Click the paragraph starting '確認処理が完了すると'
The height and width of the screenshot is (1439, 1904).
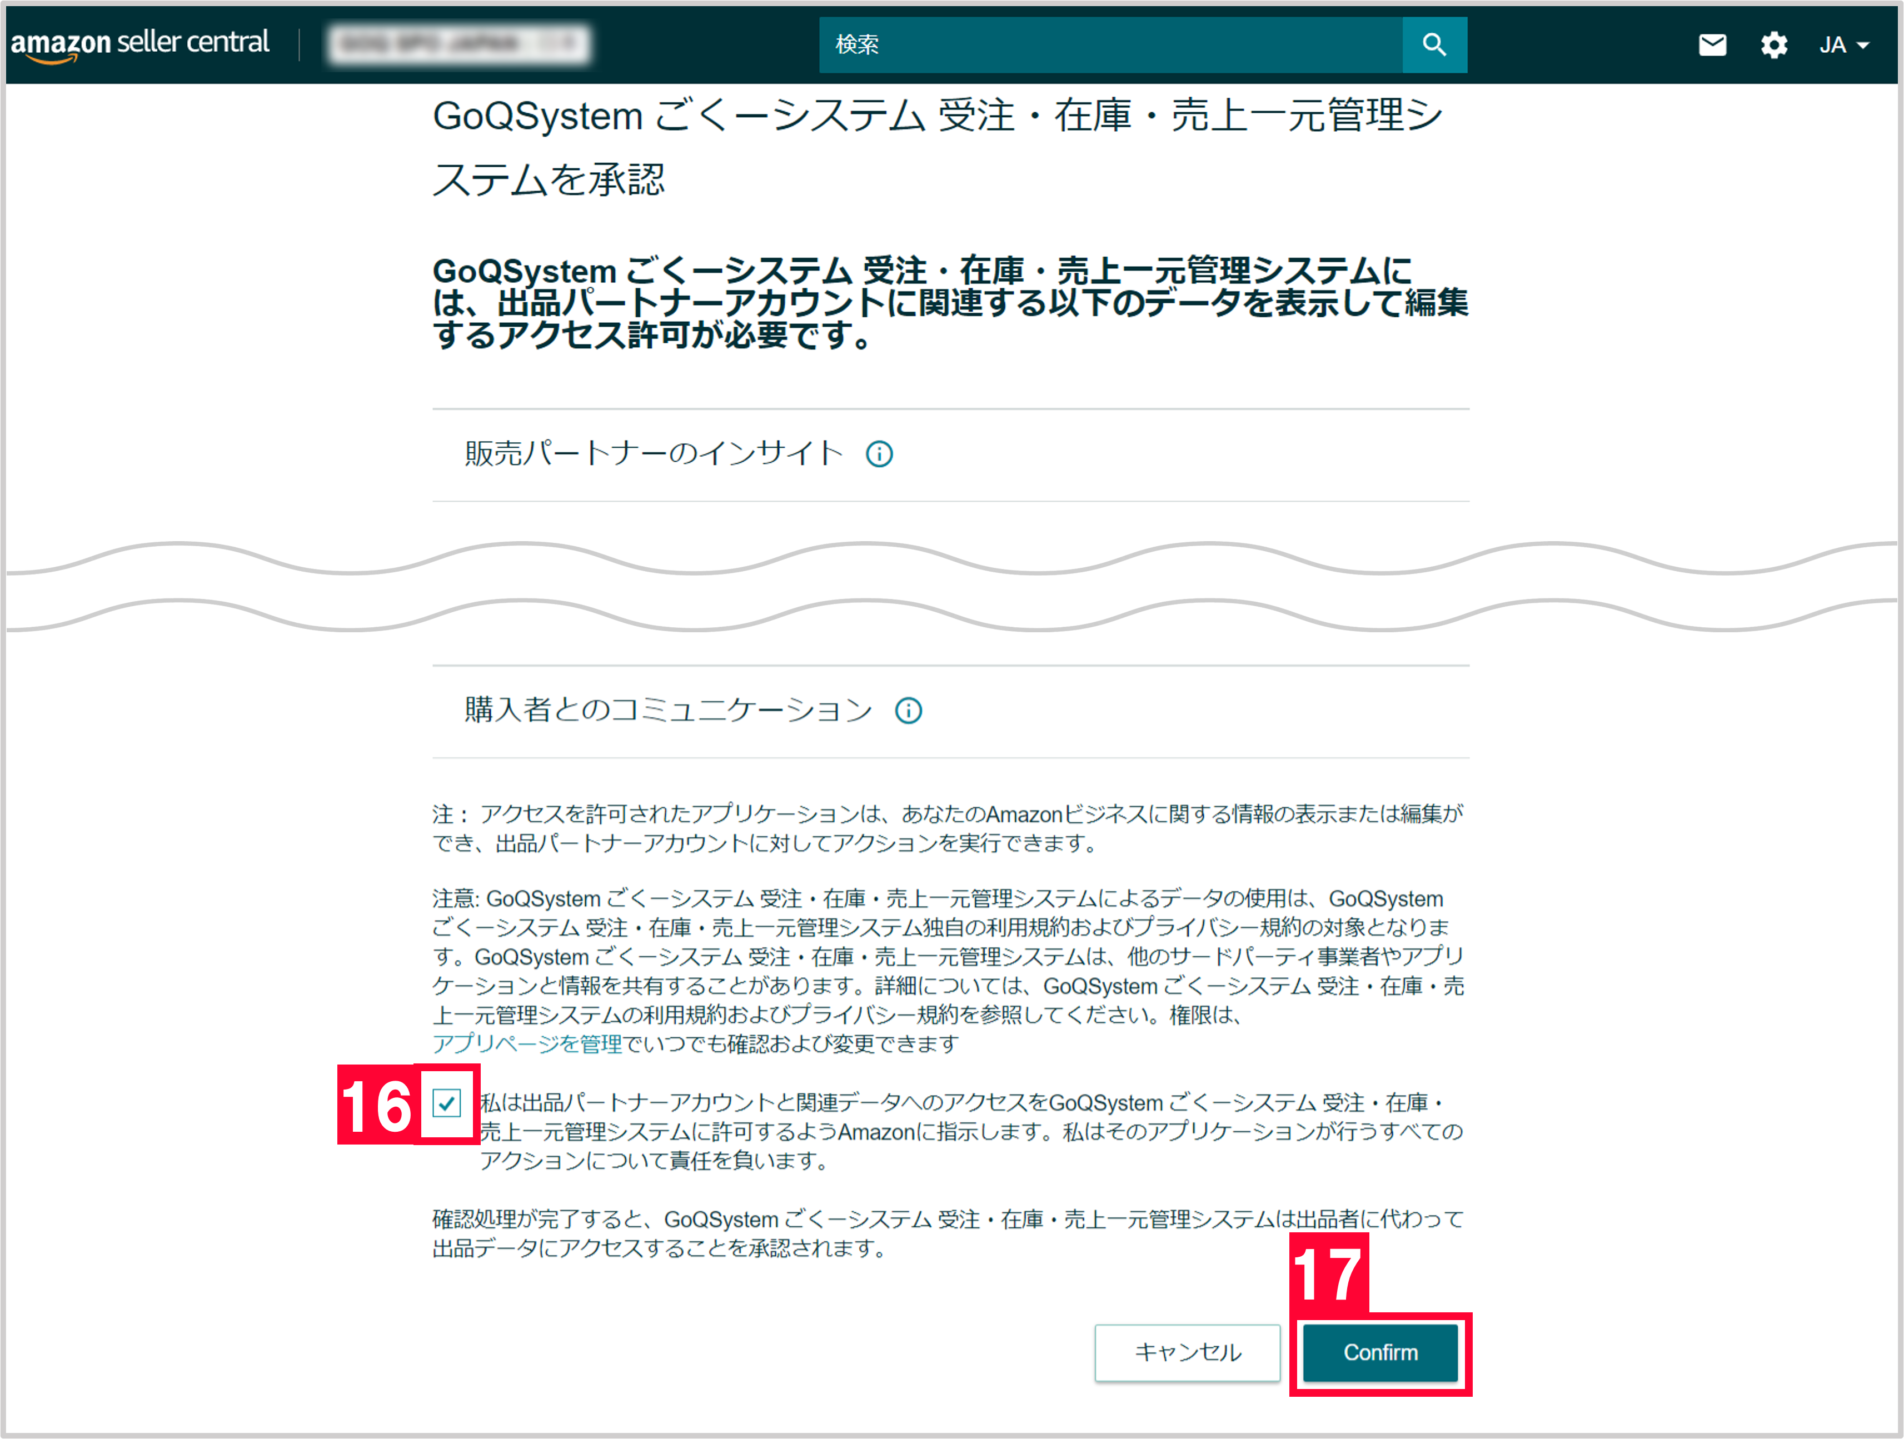(x=948, y=1233)
